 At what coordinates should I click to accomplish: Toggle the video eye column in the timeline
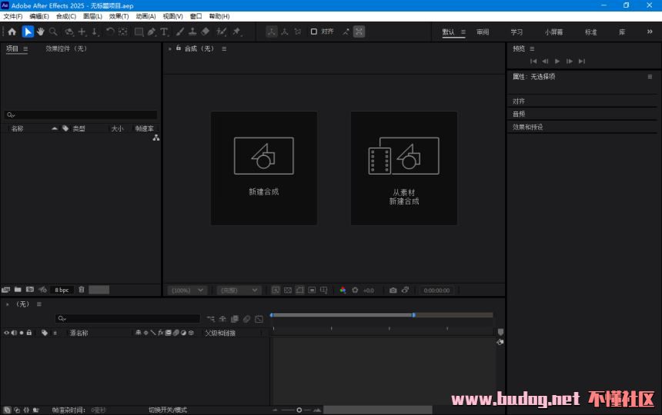click(6, 333)
